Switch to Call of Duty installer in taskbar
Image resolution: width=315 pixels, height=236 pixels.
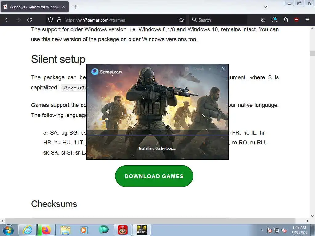[x=142, y=230]
